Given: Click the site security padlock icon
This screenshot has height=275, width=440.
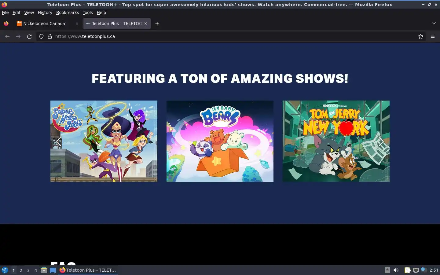Looking at the screenshot, I should [50, 36].
